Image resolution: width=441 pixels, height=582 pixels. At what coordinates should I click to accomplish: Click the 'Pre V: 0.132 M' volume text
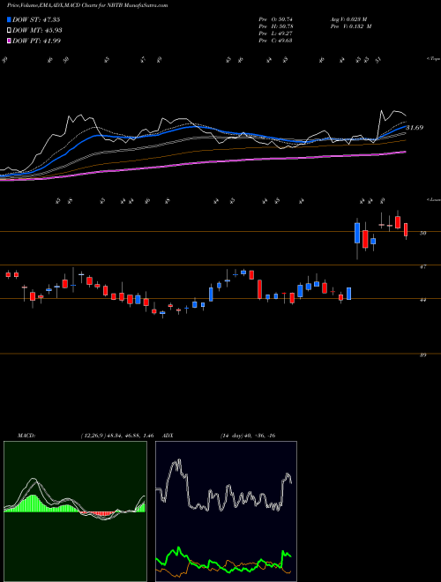[x=351, y=26]
